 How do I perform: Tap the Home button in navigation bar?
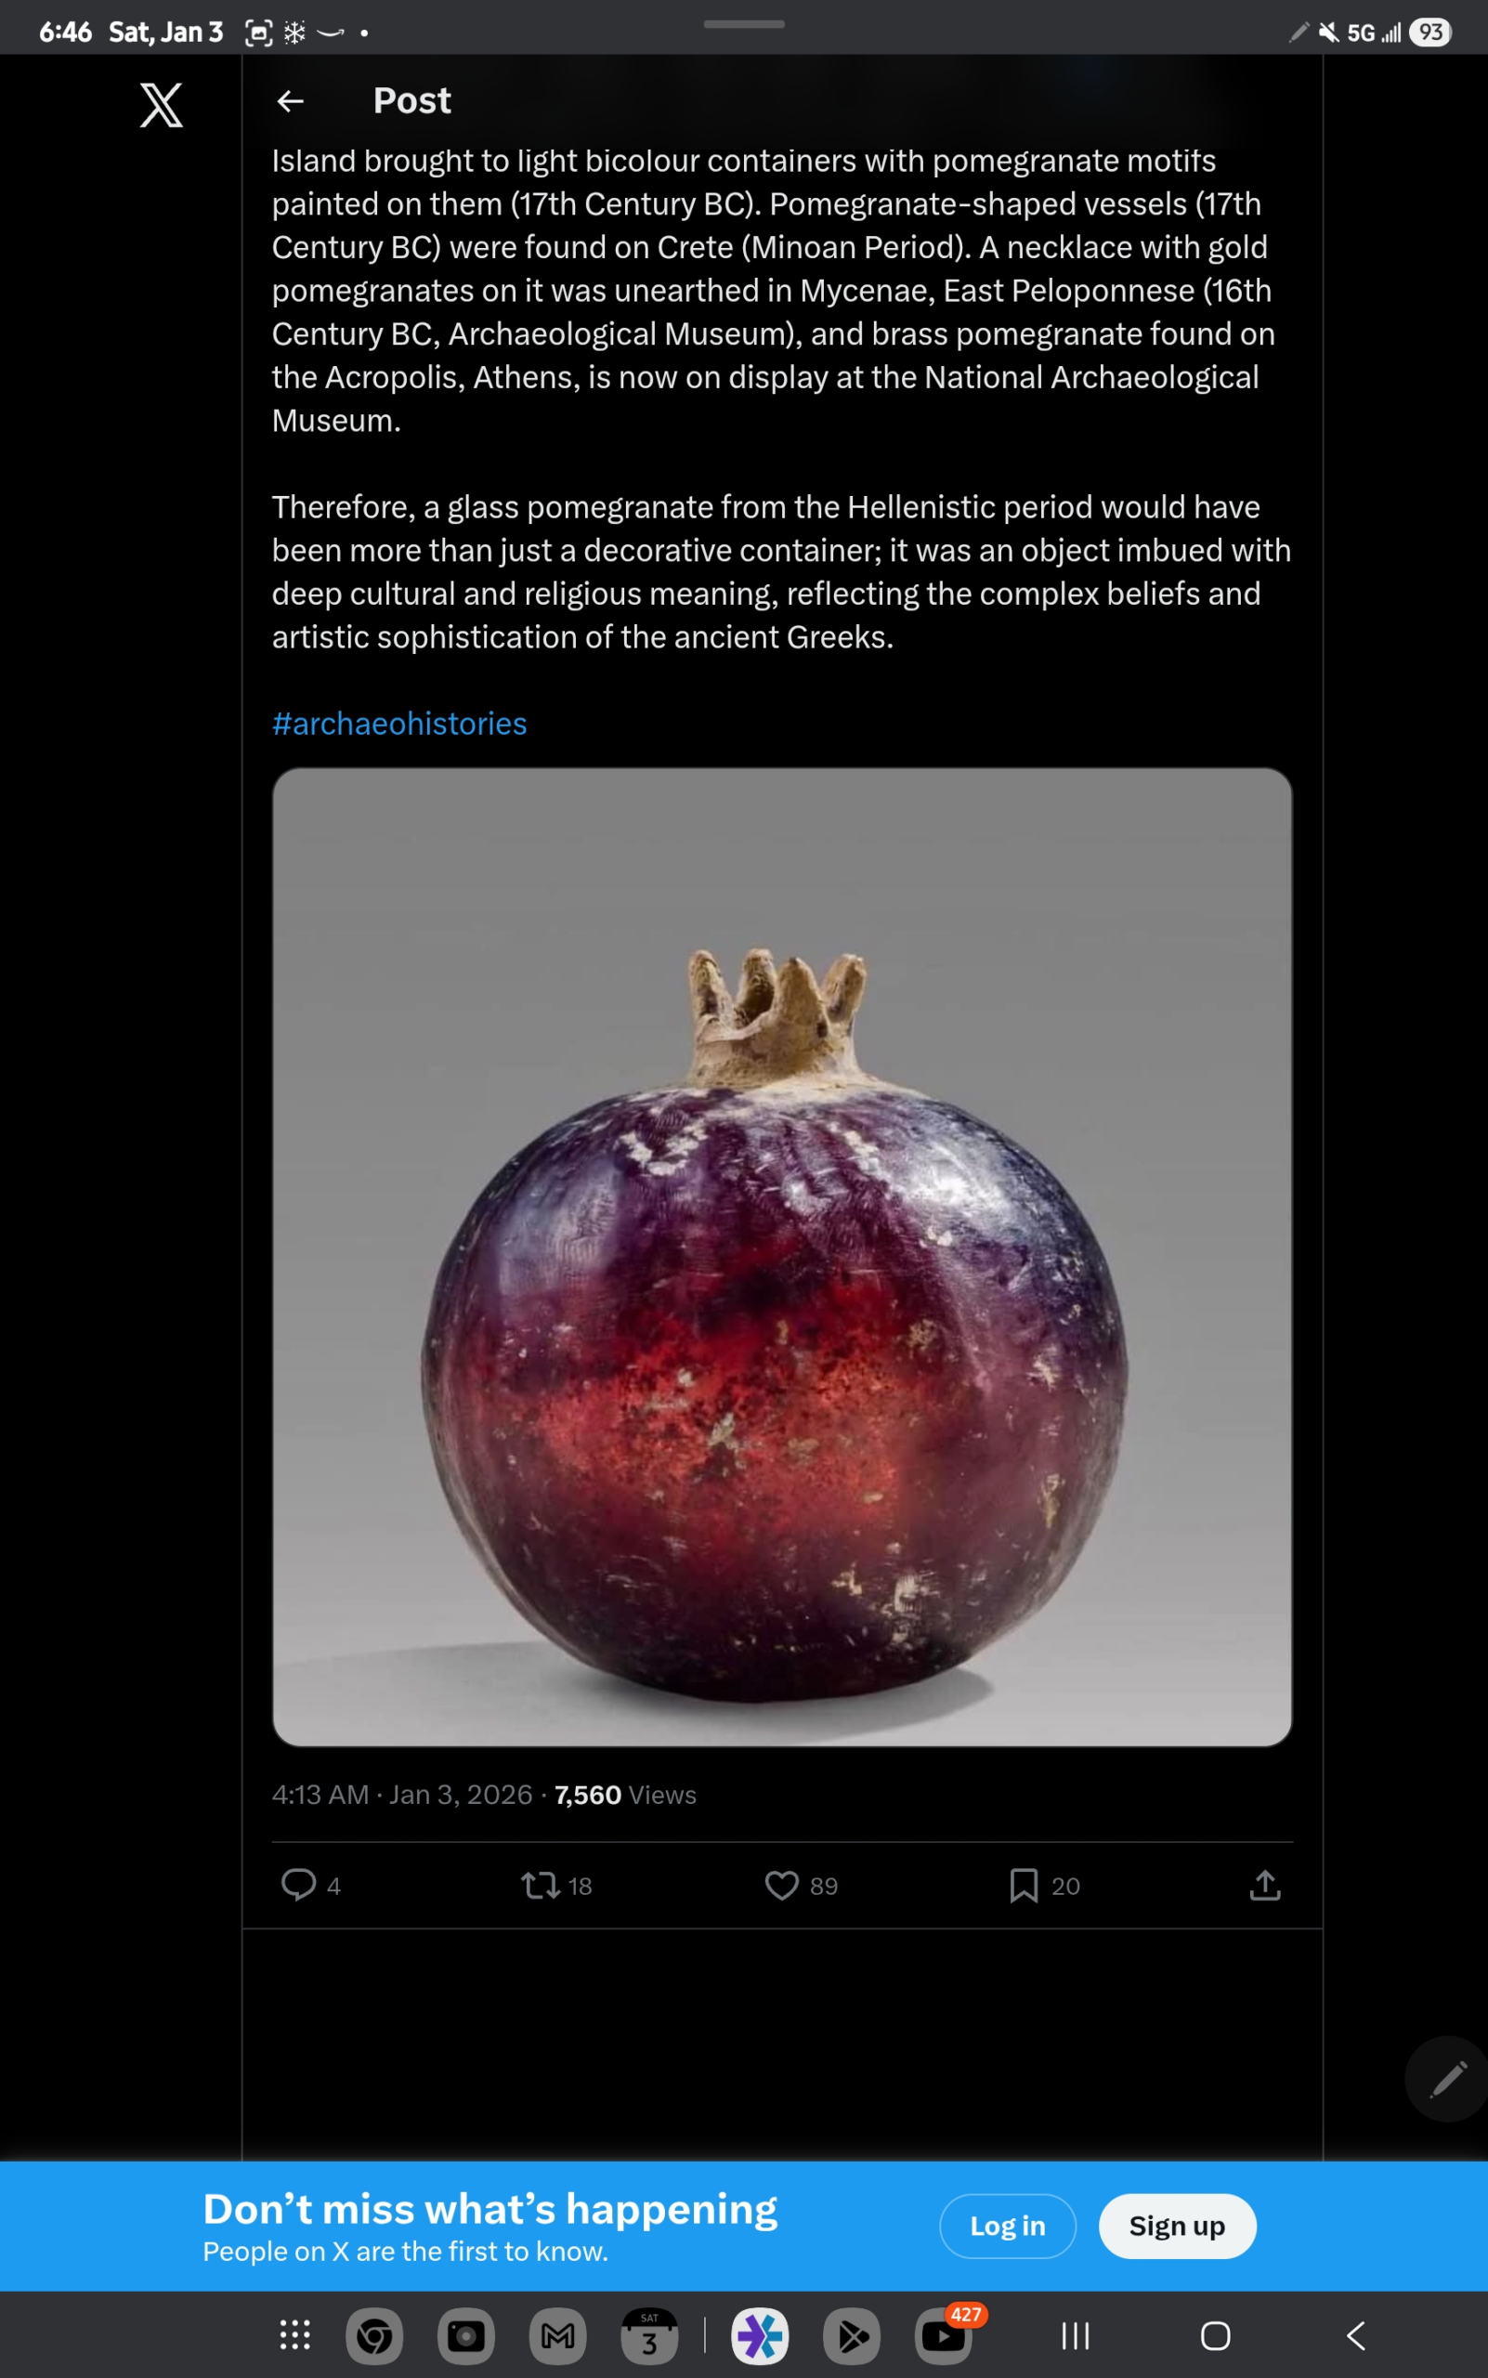tap(1216, 2335)
